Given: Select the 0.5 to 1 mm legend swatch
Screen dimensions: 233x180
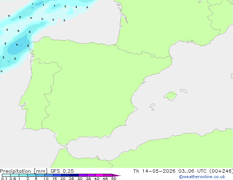Looking at the screenshot, I should [x=15, y=175].
